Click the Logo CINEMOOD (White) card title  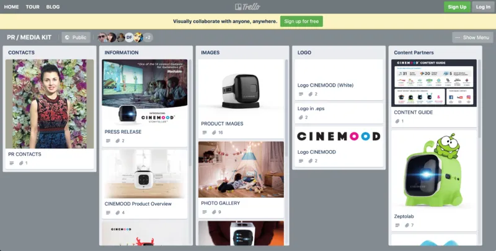[x=325, y=85]
